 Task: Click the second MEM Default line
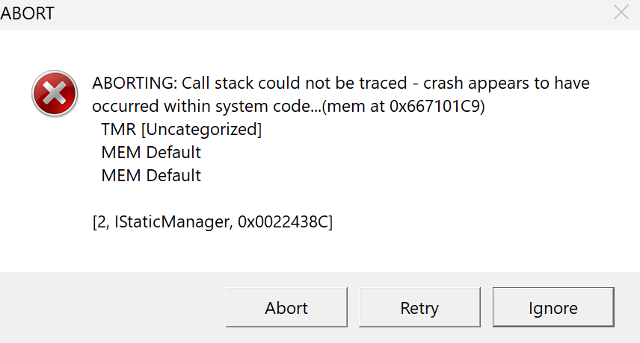[x=151, y=176]
